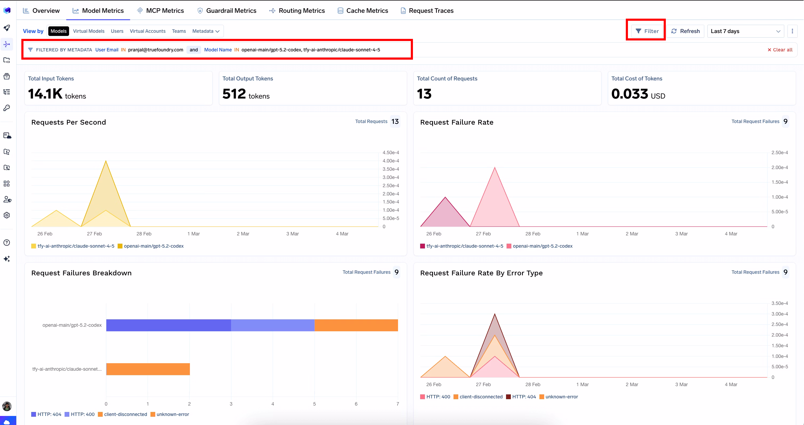
Task: Clear all applied filters
Action: pos(780,50)
